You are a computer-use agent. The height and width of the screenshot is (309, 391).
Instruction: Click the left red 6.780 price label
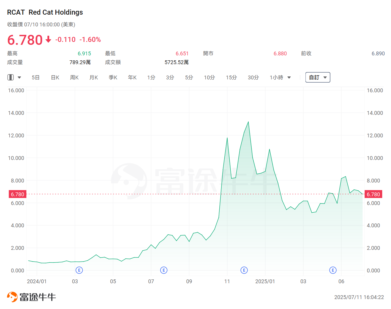[x=18, y=194]
